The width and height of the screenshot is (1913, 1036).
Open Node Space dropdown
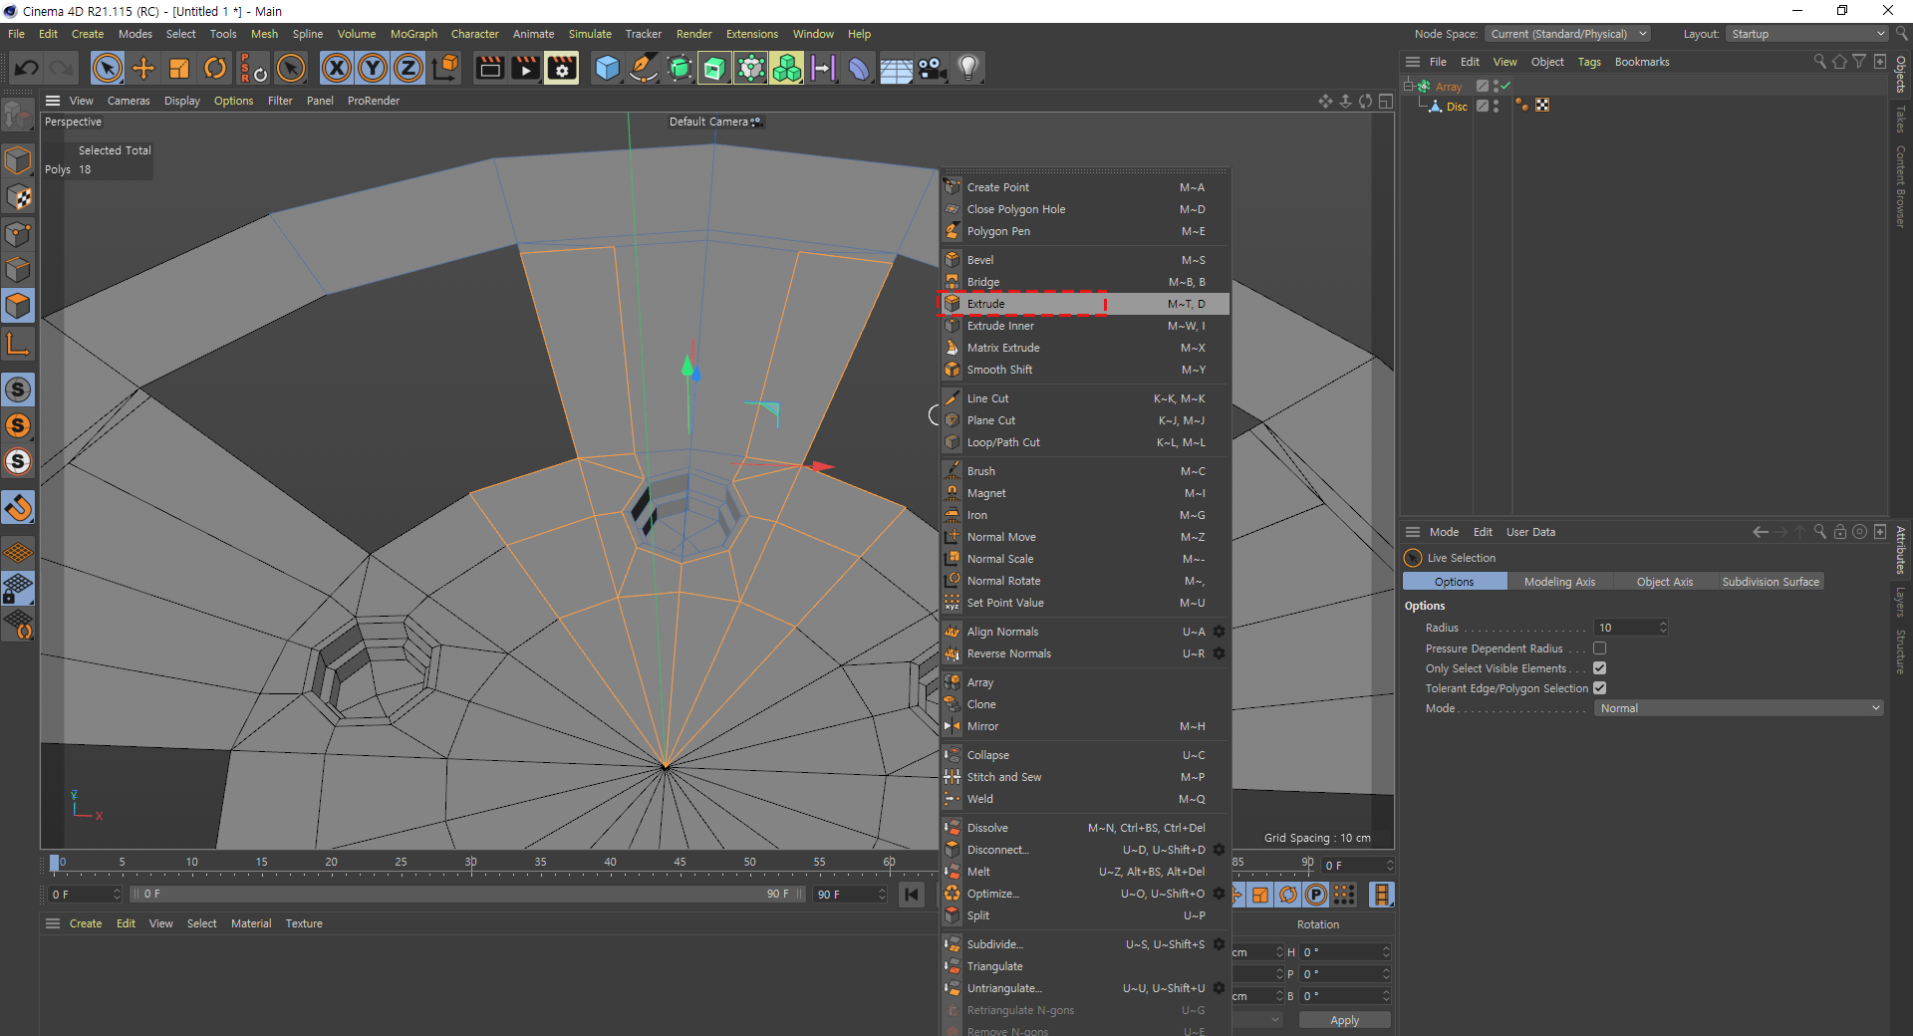pyautogui.click(x=1567, y=34)
